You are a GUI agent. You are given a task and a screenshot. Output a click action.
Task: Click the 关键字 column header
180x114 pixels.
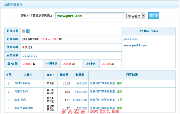(28, 75)
